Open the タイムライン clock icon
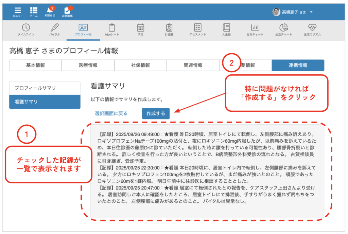The width and height of the screenshot is (348, 234). (x=26, y=28)
